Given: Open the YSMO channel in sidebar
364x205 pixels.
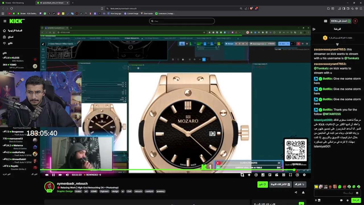Looking at the screenshot, I should [19, 66].
